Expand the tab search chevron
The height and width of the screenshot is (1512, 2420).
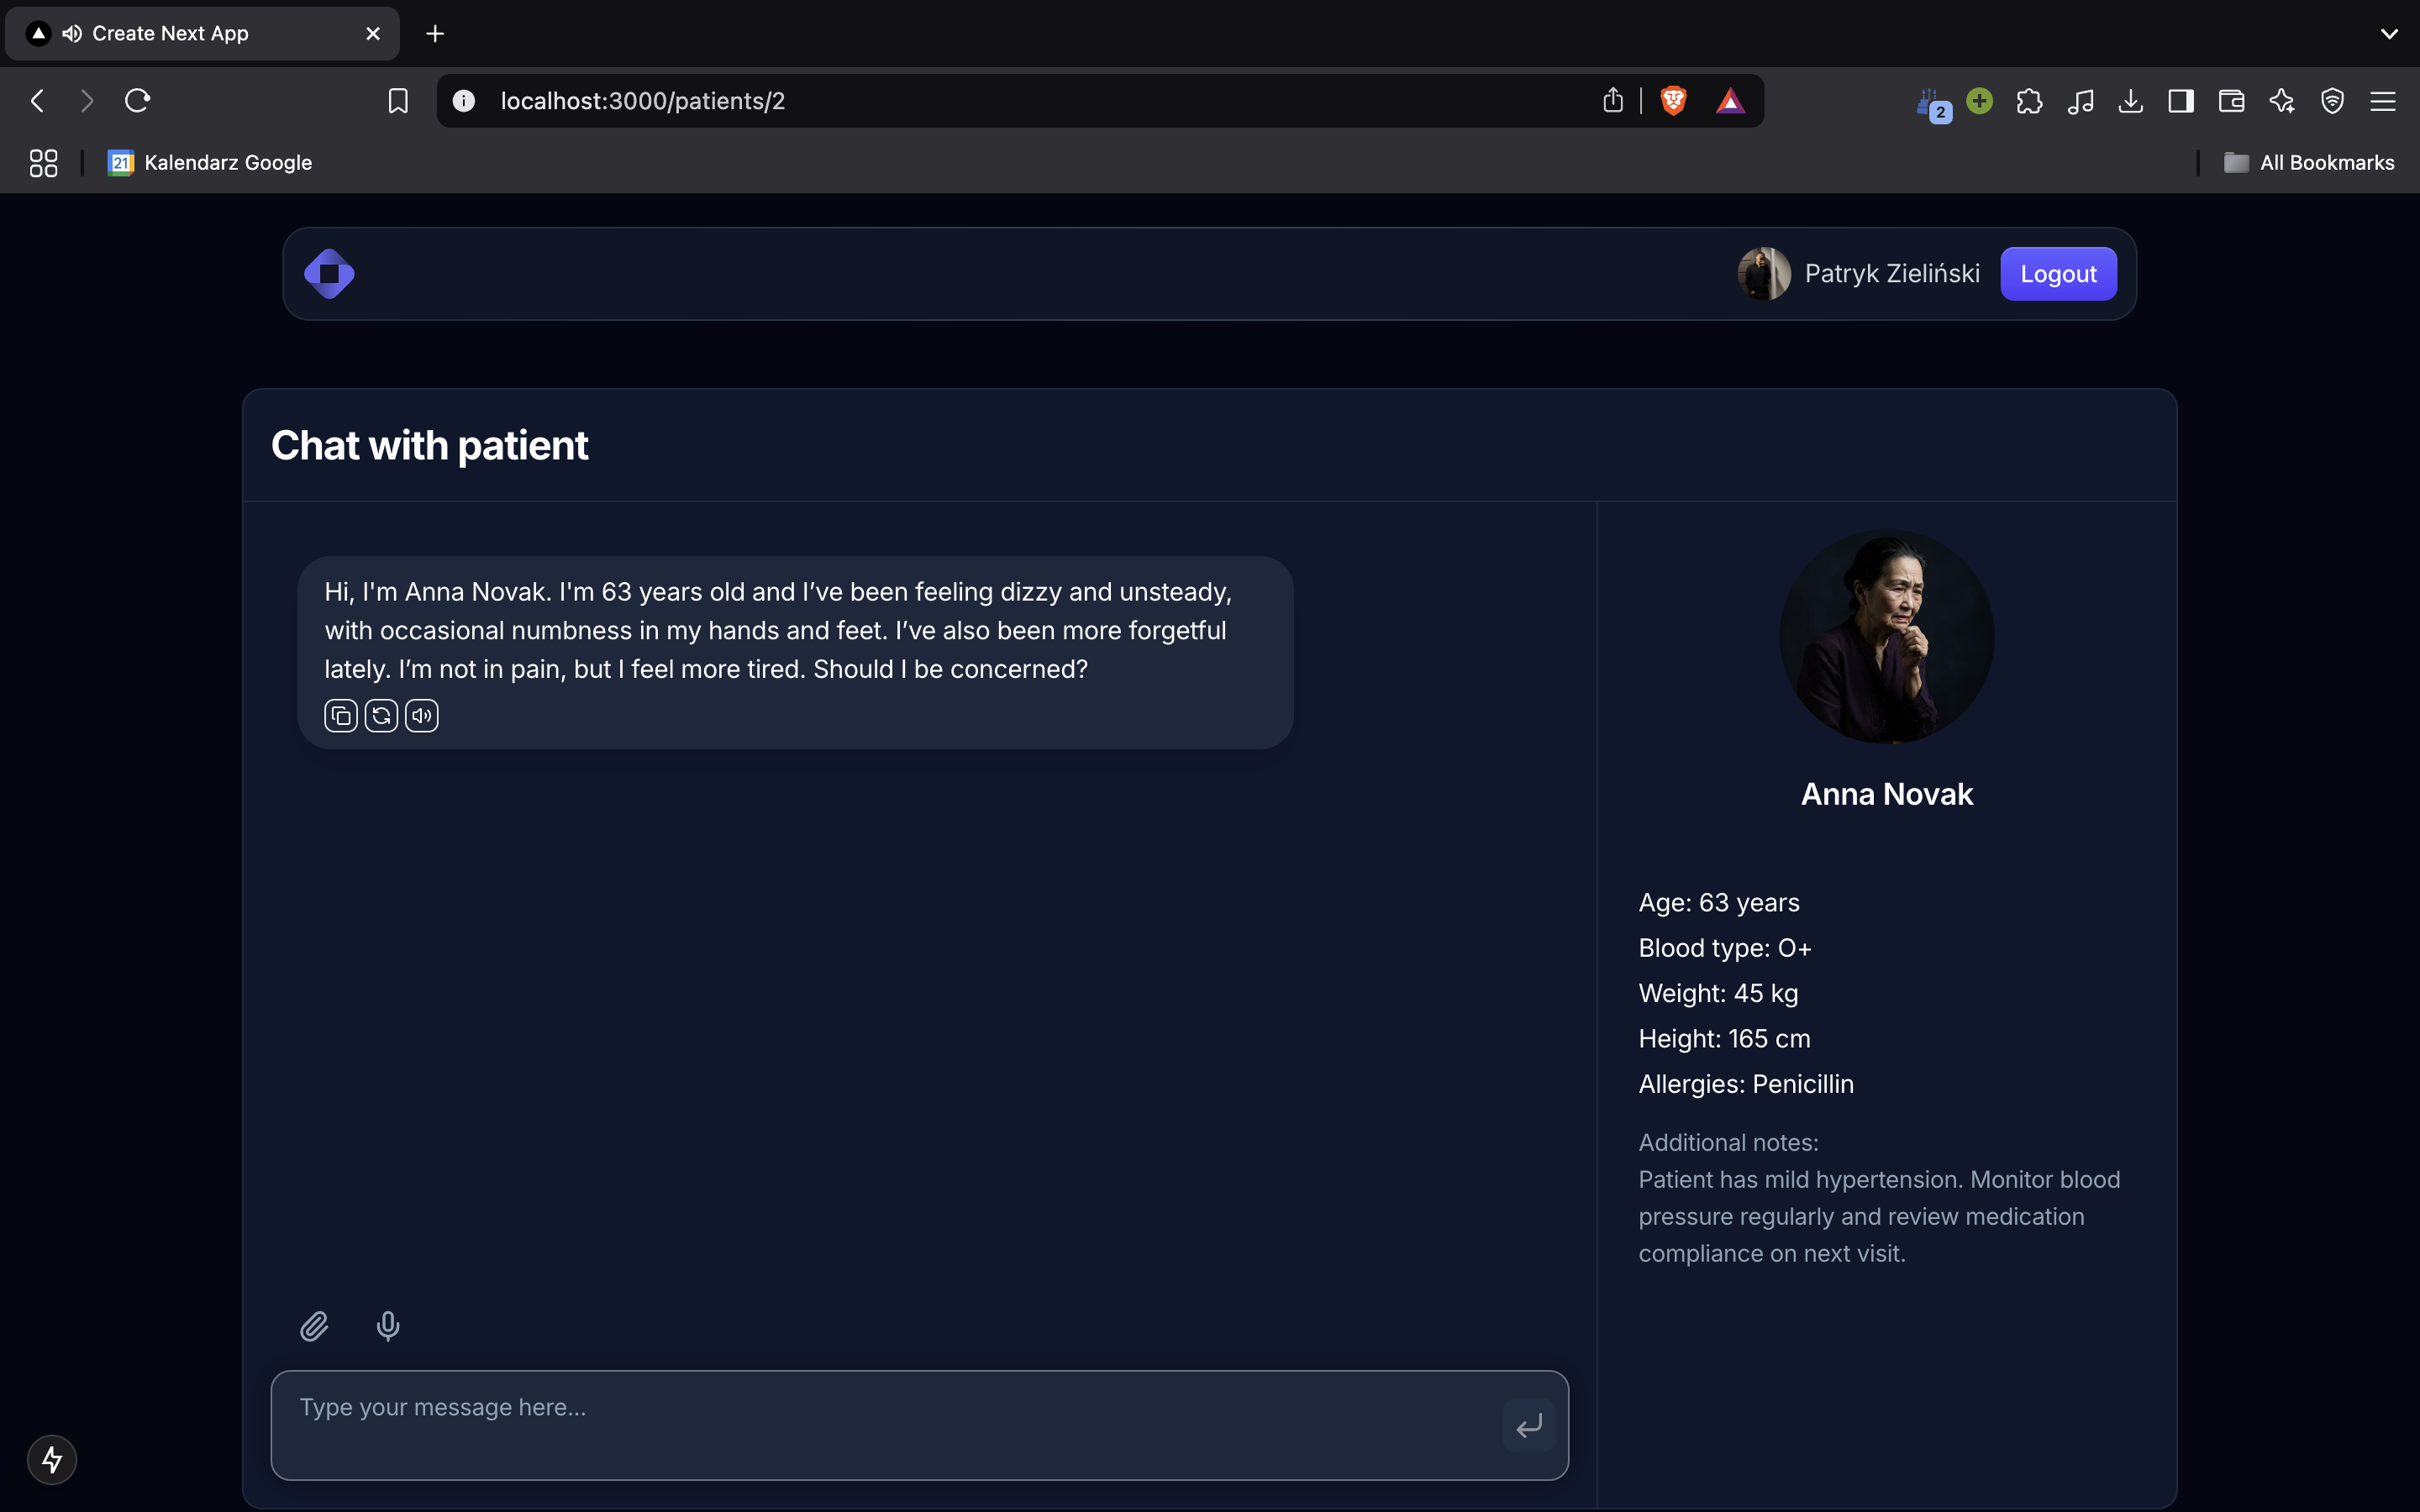click(x=2389, y=34)
